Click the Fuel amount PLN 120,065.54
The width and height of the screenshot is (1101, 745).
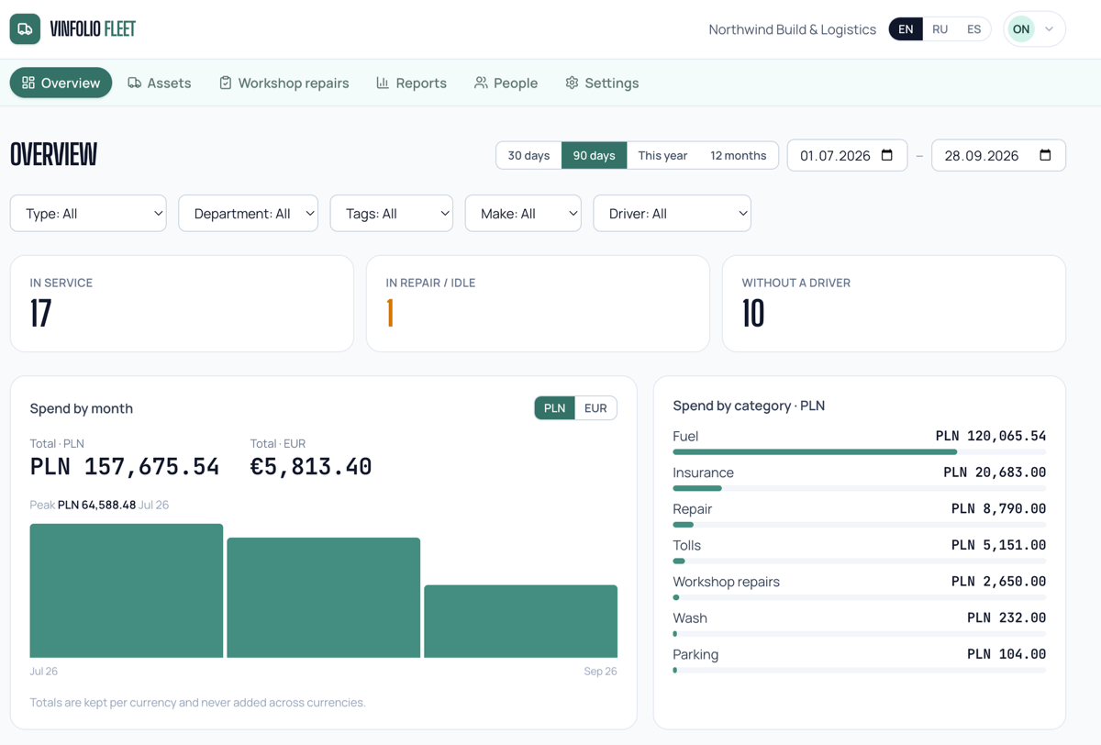[x=991, y=436]
